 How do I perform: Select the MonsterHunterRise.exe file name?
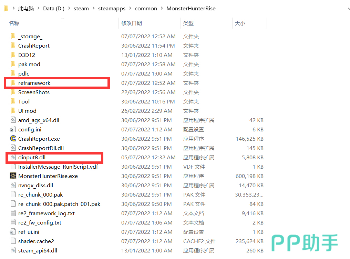[x=48, y=176]
